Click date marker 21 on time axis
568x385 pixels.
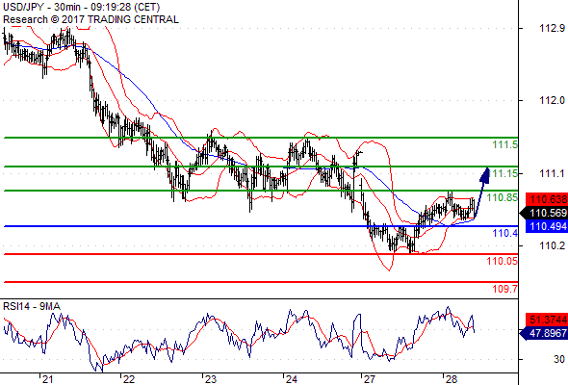pos(47,379)
